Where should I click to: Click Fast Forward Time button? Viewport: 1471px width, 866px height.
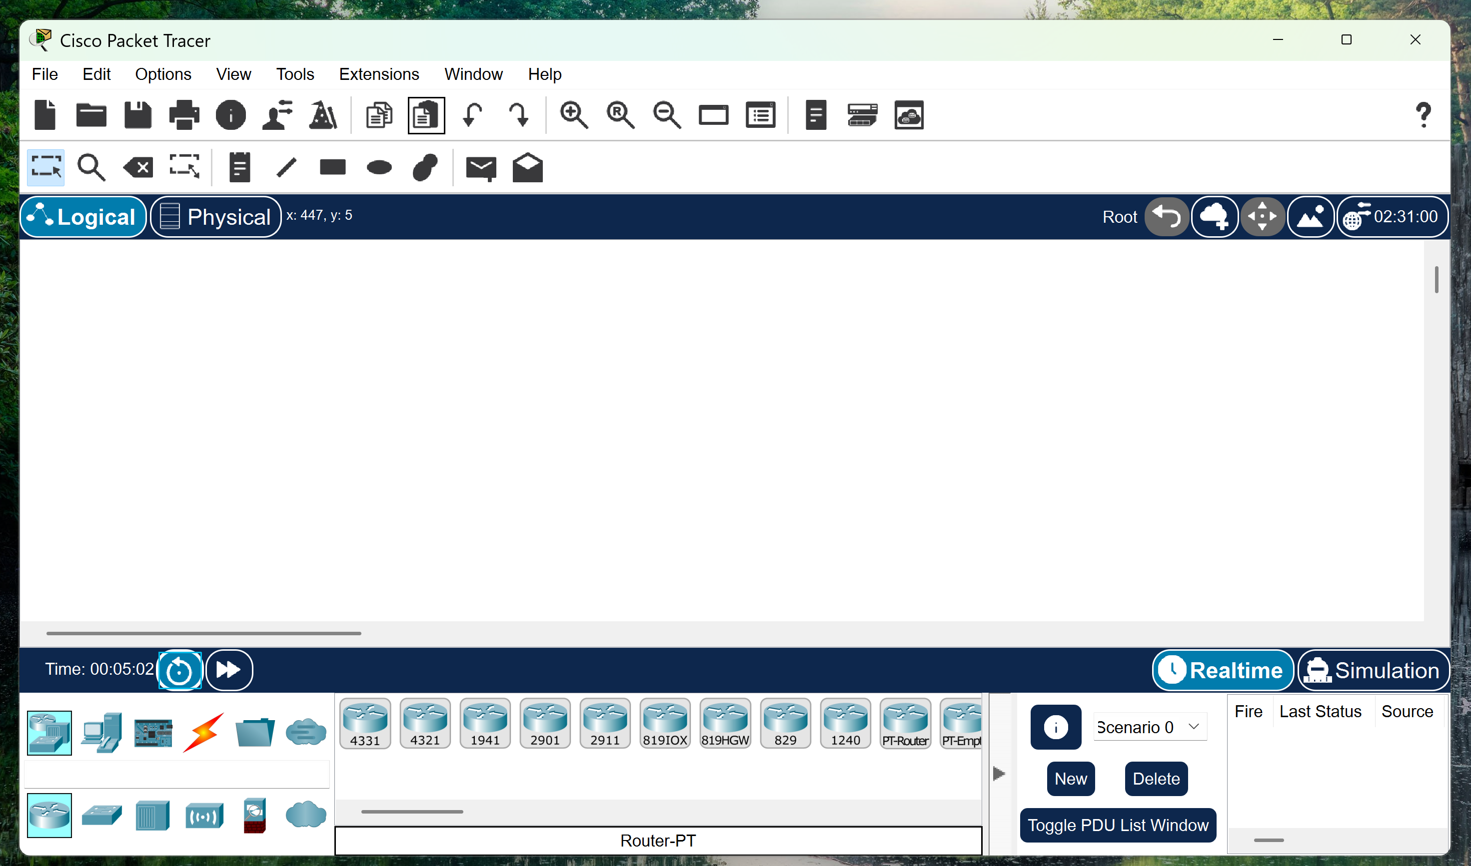pos(229,670)
